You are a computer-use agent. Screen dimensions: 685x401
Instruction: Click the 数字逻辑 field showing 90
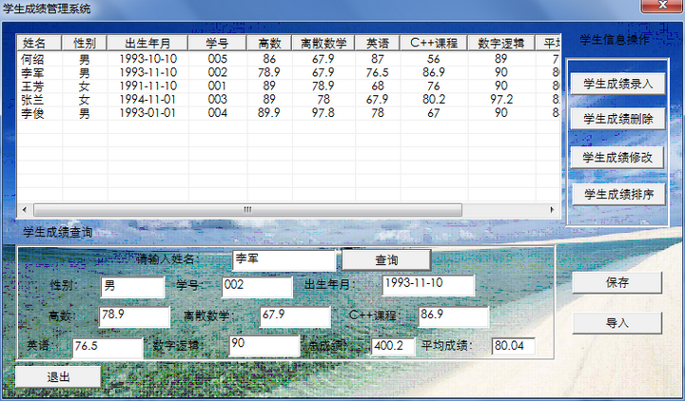tap(264, 346)
